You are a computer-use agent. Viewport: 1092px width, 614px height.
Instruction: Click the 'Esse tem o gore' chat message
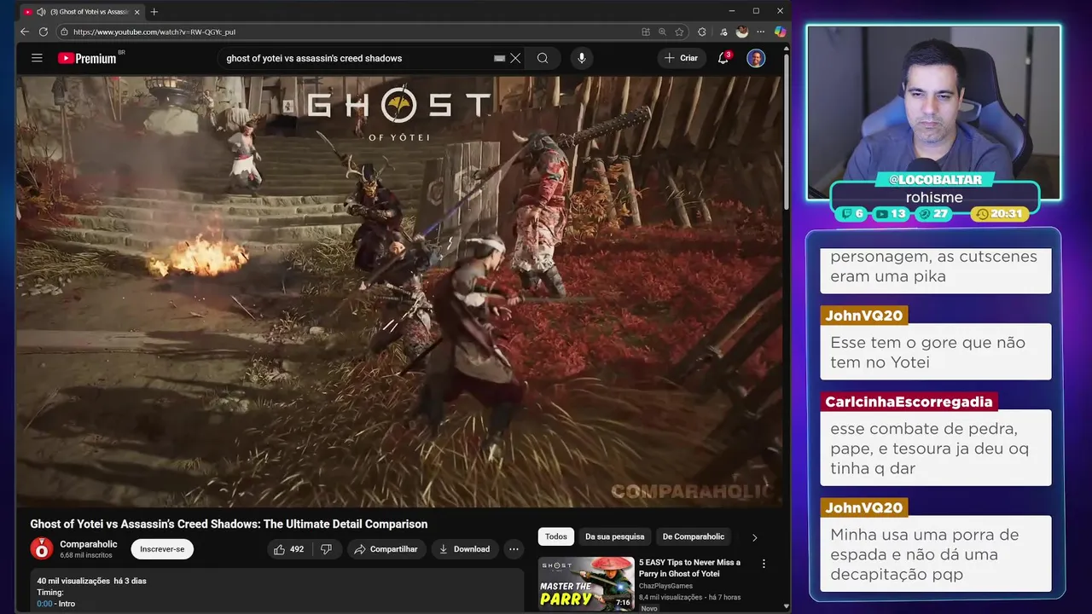[936, 352]
